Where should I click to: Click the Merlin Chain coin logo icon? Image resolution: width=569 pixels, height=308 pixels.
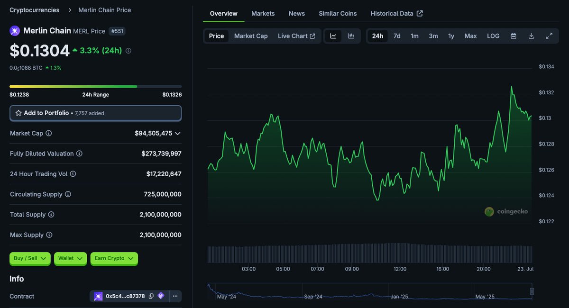15,31
